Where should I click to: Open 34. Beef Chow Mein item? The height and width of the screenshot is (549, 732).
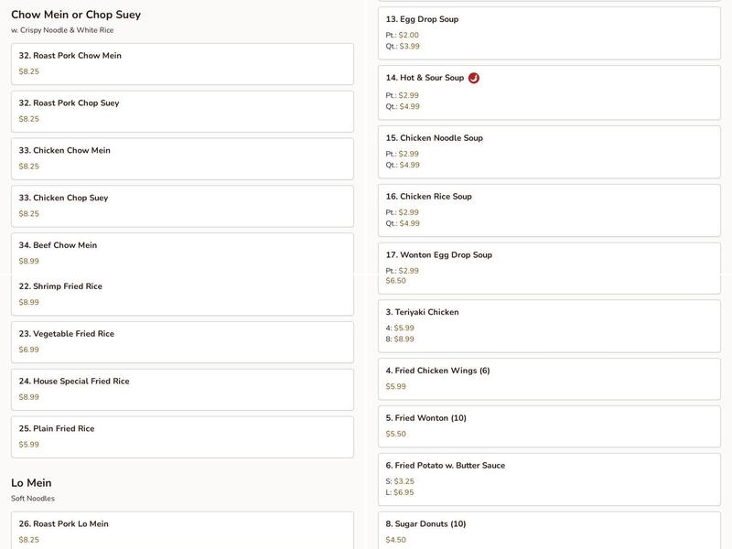click(182, 253)
